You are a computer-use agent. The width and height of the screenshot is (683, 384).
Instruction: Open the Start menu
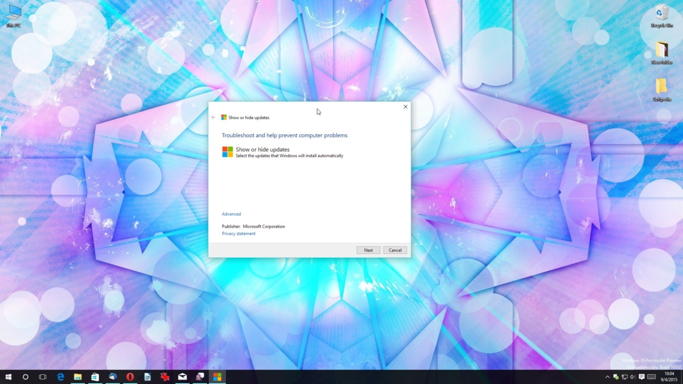tap(9, 376)
